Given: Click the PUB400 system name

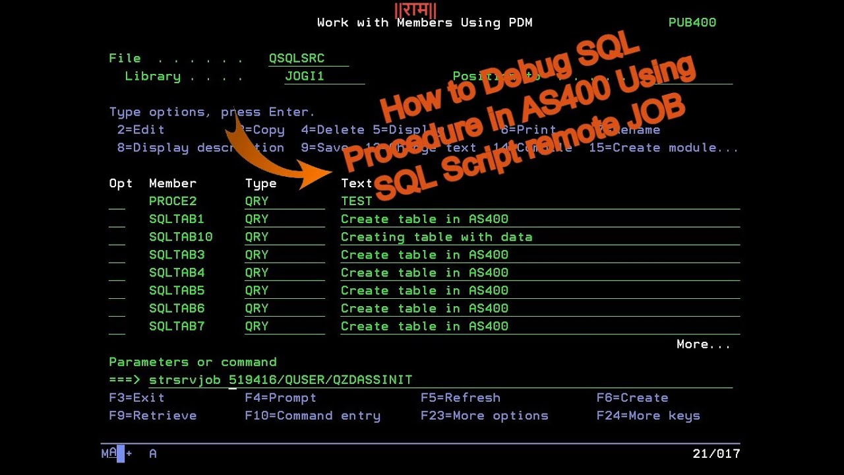Looking at the screenshot, I should (x=692, y=22).
